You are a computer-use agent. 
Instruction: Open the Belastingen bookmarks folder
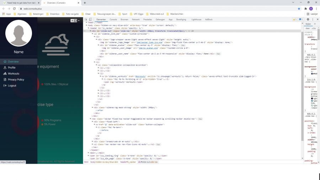click(x=36, y=14)
